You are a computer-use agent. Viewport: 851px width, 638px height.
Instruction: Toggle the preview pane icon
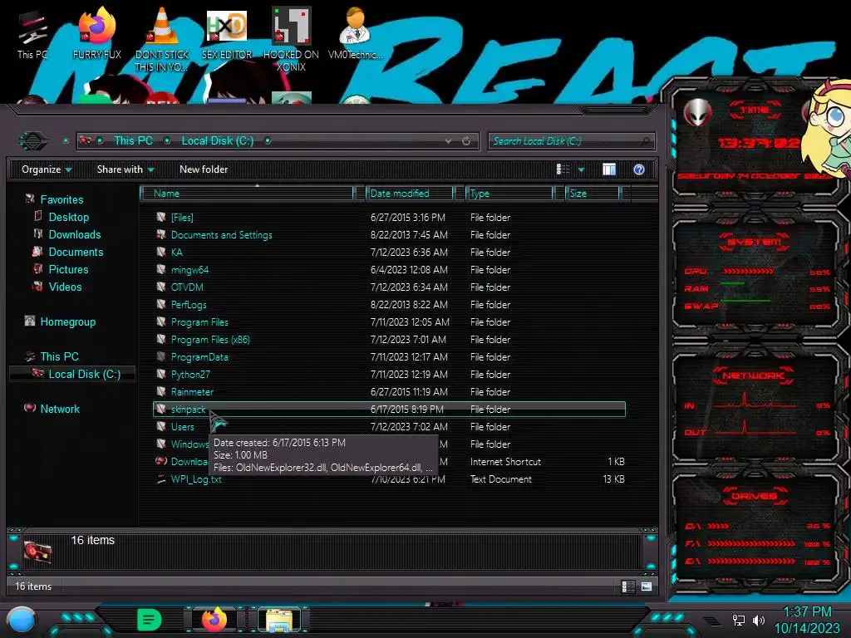pyautogui.click(x=609, y=169)
